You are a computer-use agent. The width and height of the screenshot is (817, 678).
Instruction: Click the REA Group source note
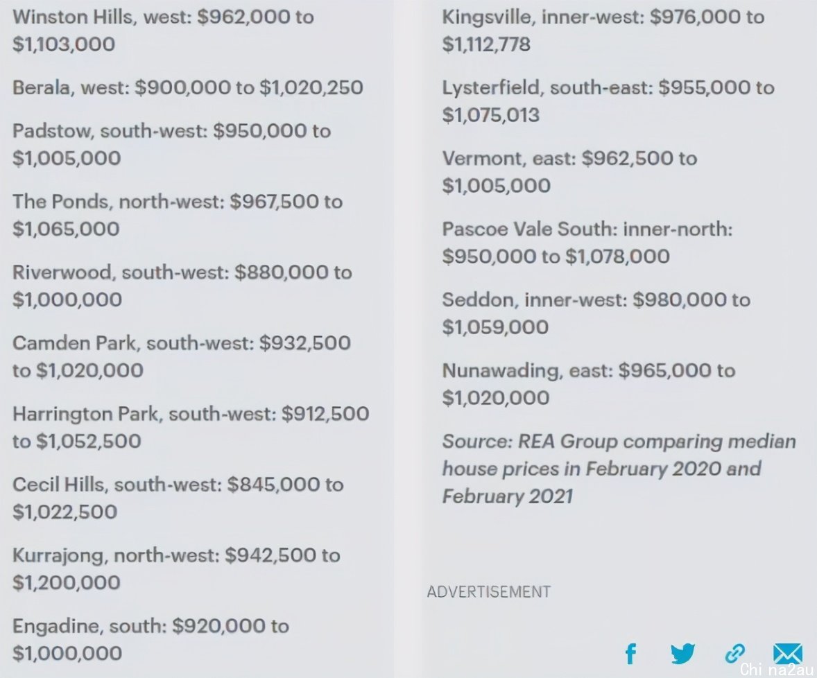[619, 469]
